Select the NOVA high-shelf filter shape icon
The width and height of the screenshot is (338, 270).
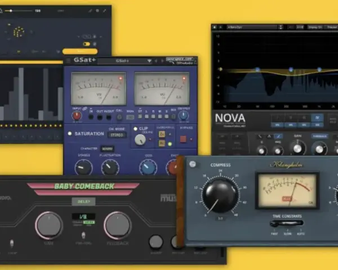278,136
